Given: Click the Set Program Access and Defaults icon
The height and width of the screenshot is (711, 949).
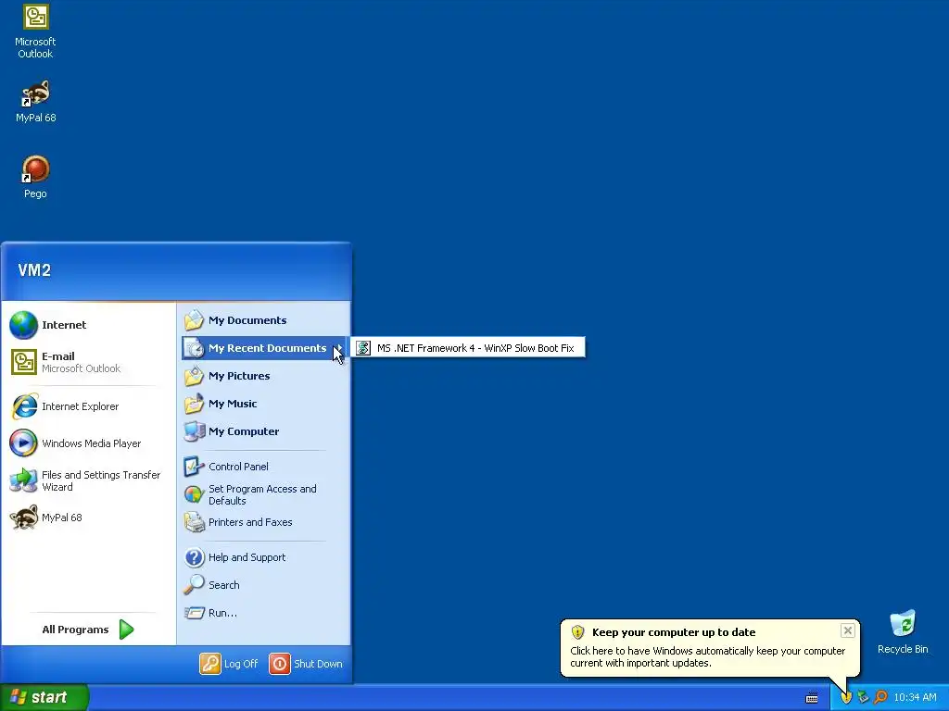Looking at the screenshot, I should click(195, 494).
